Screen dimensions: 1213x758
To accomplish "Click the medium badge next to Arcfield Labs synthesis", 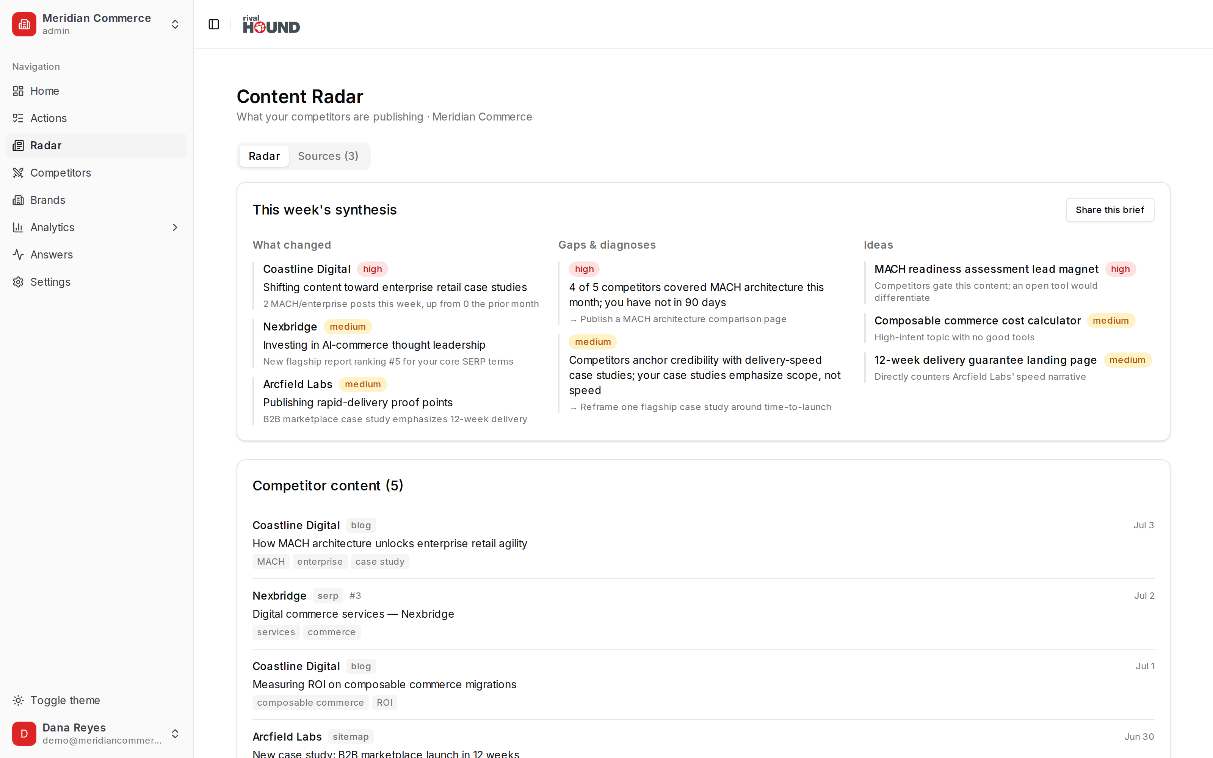I will pyautogui.click(x=363, y=384).
